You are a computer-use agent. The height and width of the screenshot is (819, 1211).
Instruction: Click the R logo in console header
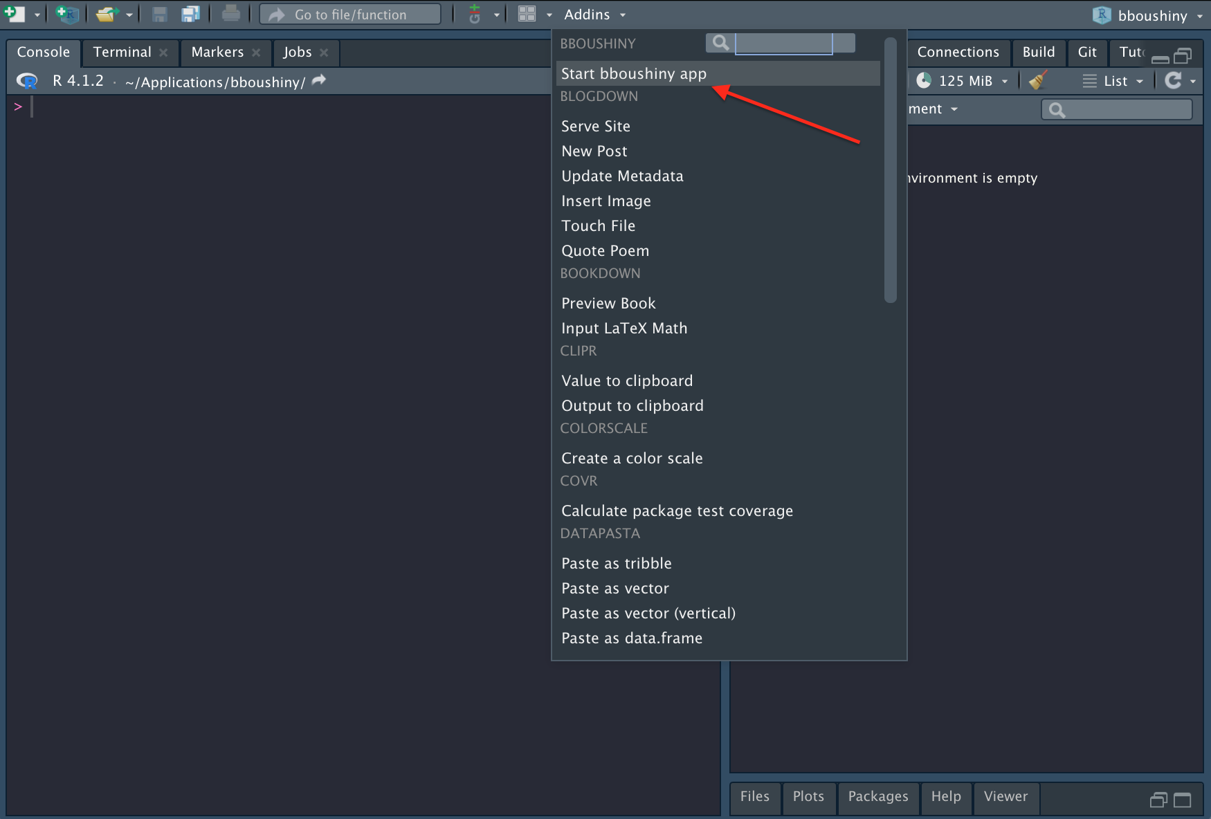click(27, 81)
